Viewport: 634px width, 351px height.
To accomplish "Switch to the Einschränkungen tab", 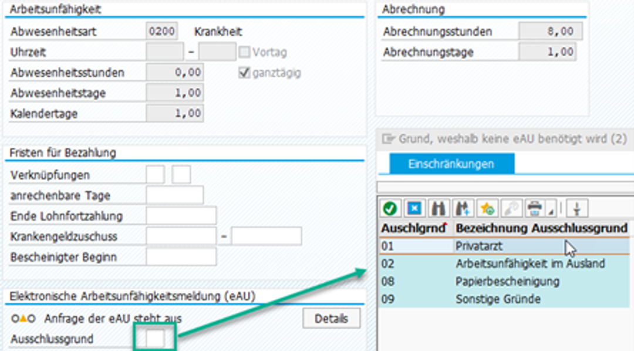I will (x=451, y=164).
